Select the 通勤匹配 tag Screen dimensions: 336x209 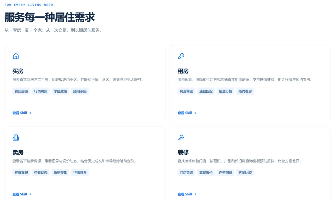206,91
